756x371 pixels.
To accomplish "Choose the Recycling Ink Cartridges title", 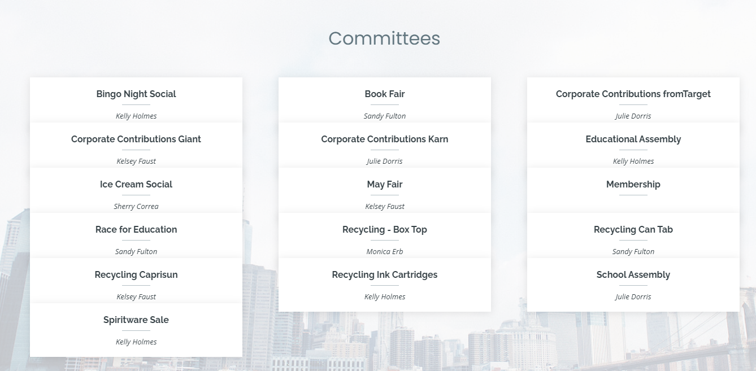I will (385, 274).
